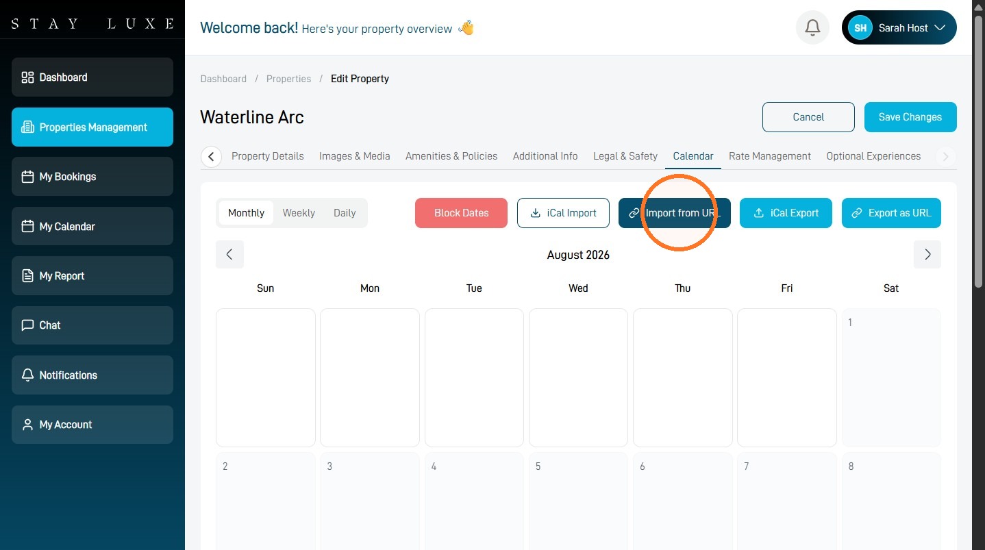Cancel editing the property
This screenshot has width=985, height=550.
click(x=808, y=117)
